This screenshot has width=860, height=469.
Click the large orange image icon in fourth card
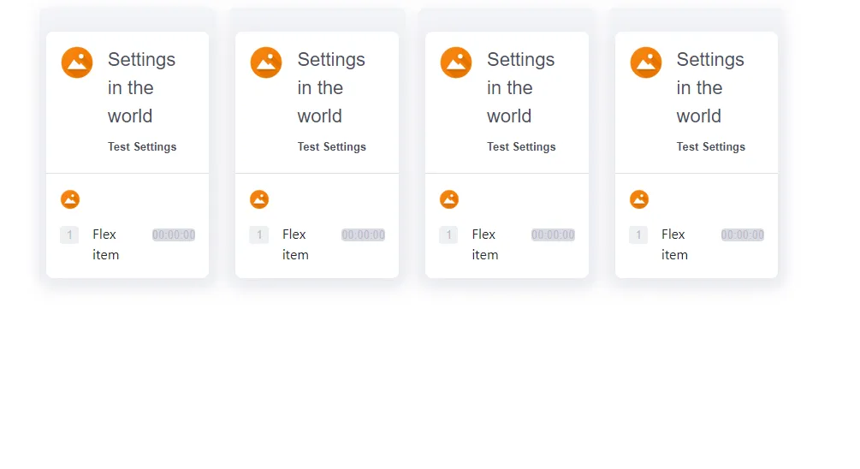(x=646, y=62)
